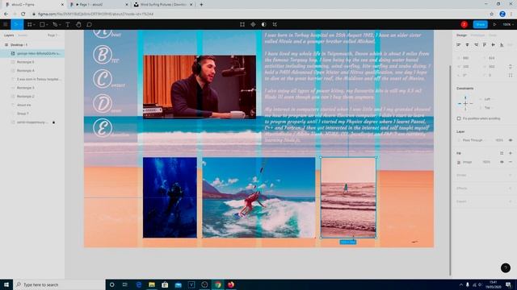Expand Pen tool options arrow
The height and width of the screenshot is (290, 517).
[x=60, y=25]
